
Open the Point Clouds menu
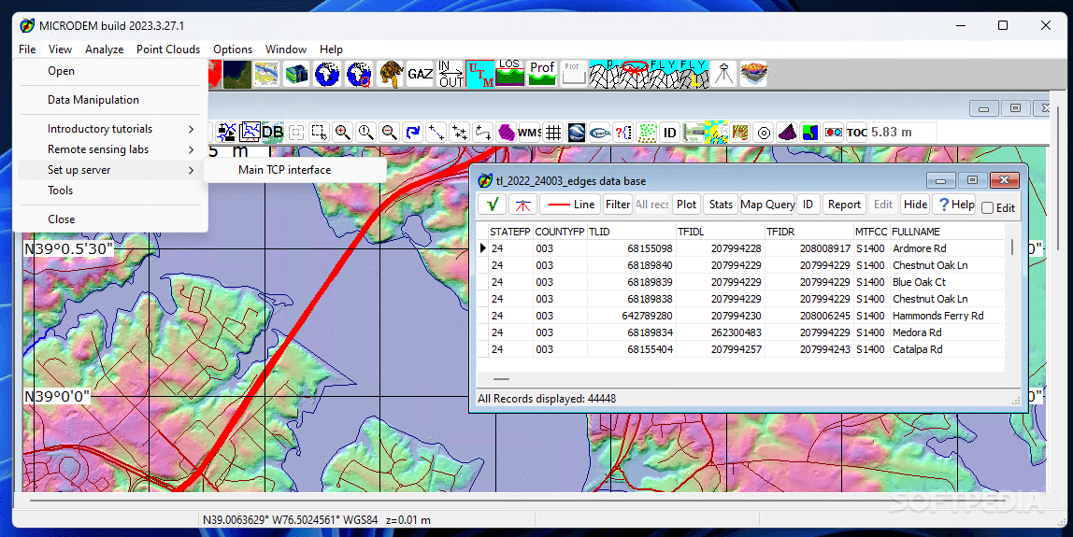tap(168, 49)
